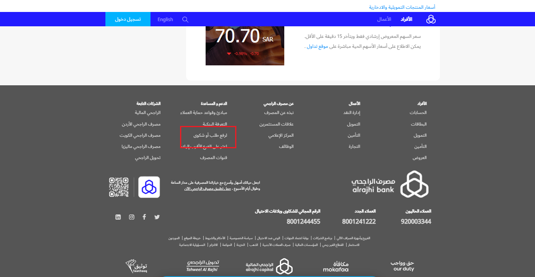The width and height of the screenshot is (535, 277).
Task: Open نبذه عن المصرف link
Action: (279, 113)
